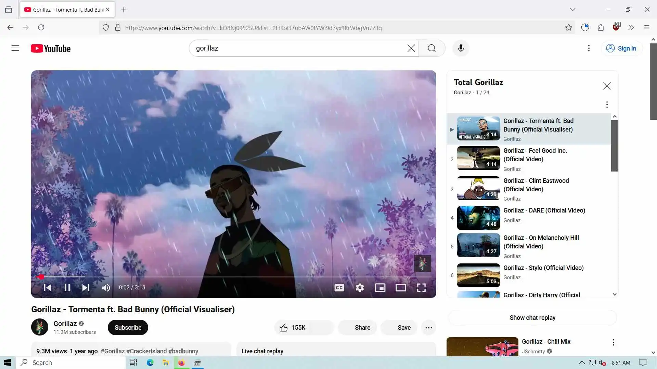
Task: Enter fullscreen mode
Action: (x=421, y=288)
